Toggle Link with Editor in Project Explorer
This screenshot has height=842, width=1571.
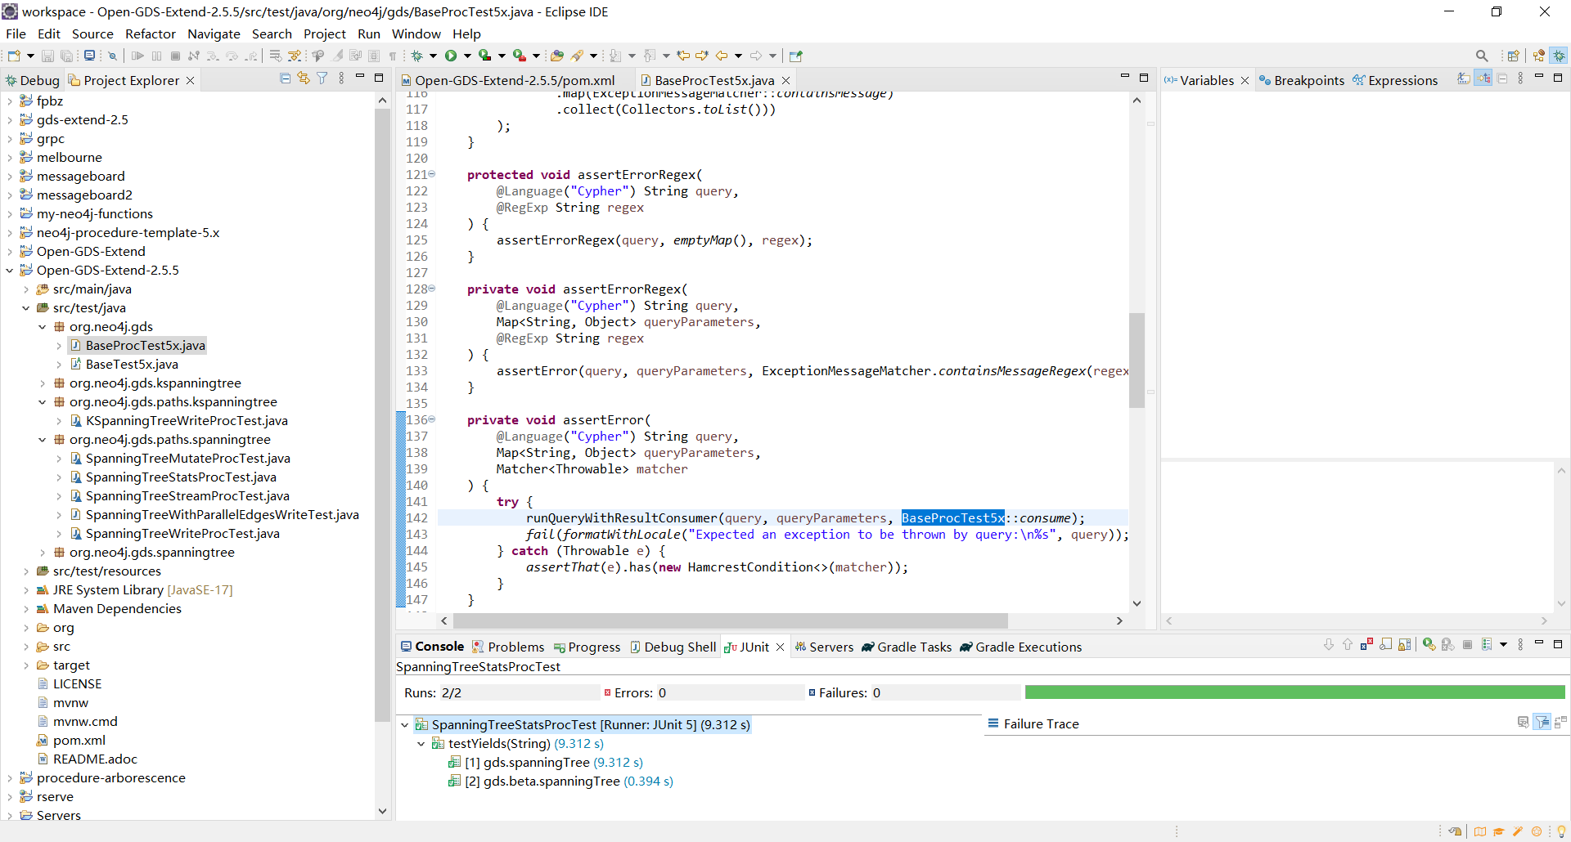click(x=304, y=78)
